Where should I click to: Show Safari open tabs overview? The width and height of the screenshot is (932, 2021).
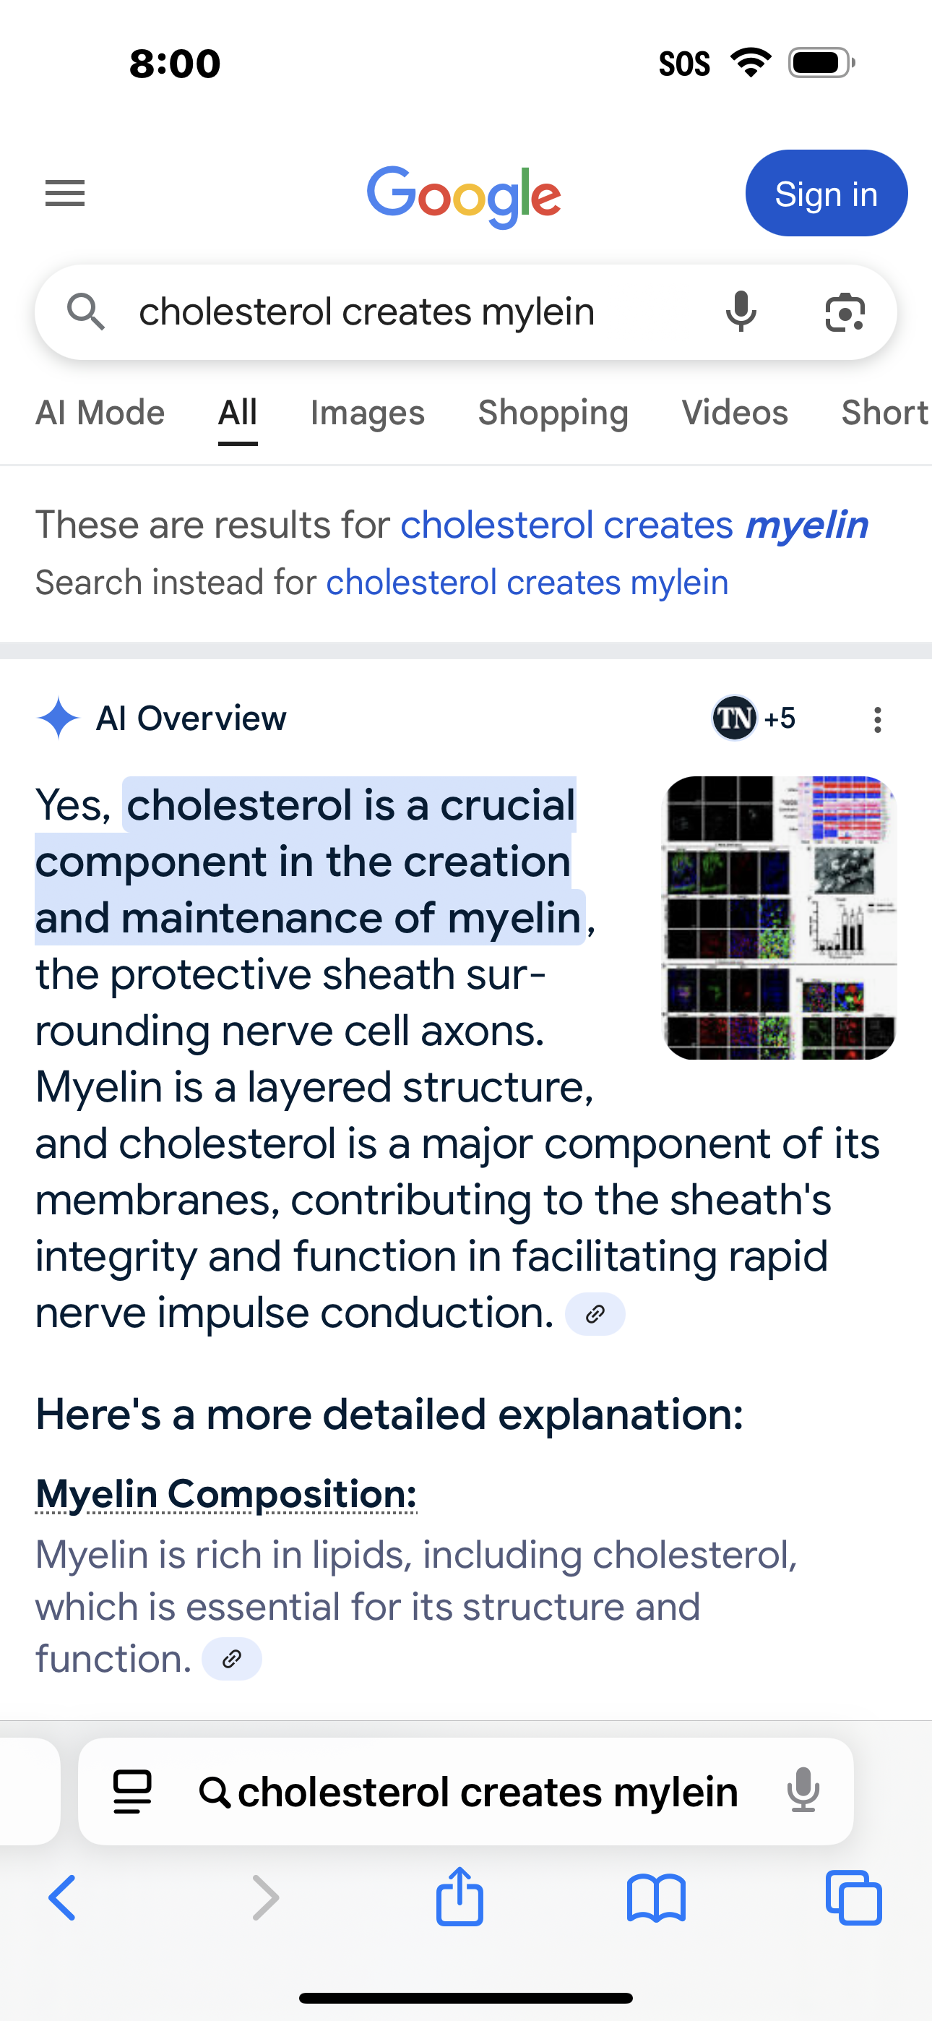[x=853, y=1899]
